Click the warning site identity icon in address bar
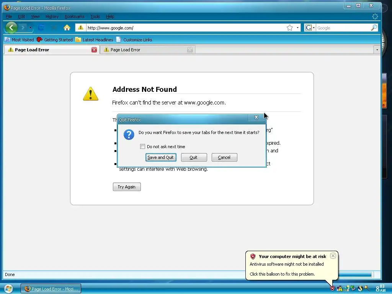The height and width of the screenshot is (294, 392). pyautogui.click(x=80, y=28)
